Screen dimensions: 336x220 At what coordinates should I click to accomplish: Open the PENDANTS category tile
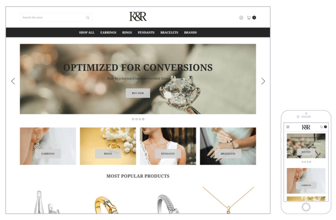point(168,146)
